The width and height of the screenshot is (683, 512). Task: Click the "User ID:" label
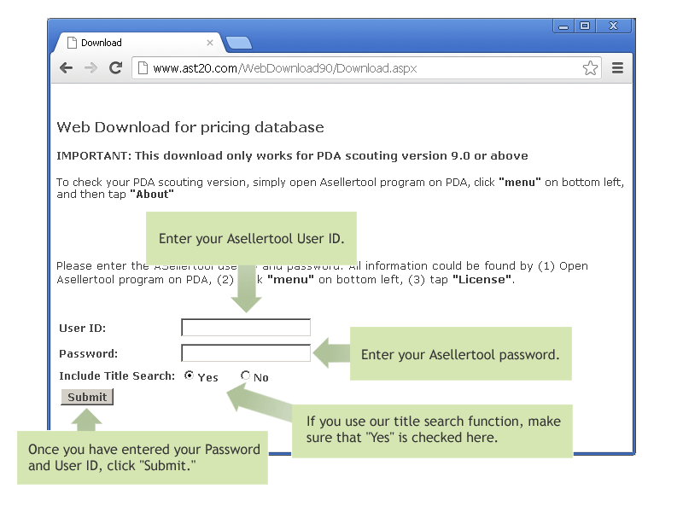(x=82, y=329)
